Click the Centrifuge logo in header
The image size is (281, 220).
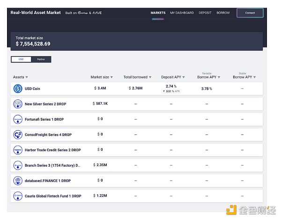click(x=83, y=13)
